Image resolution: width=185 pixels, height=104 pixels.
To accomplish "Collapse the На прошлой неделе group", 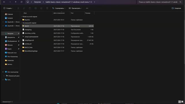I will (21, 23).
